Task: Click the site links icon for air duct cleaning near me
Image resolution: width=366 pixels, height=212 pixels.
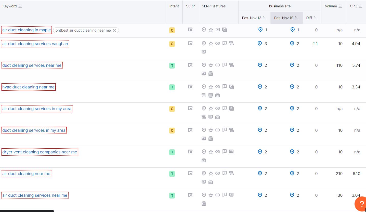Action: (217, 174)
